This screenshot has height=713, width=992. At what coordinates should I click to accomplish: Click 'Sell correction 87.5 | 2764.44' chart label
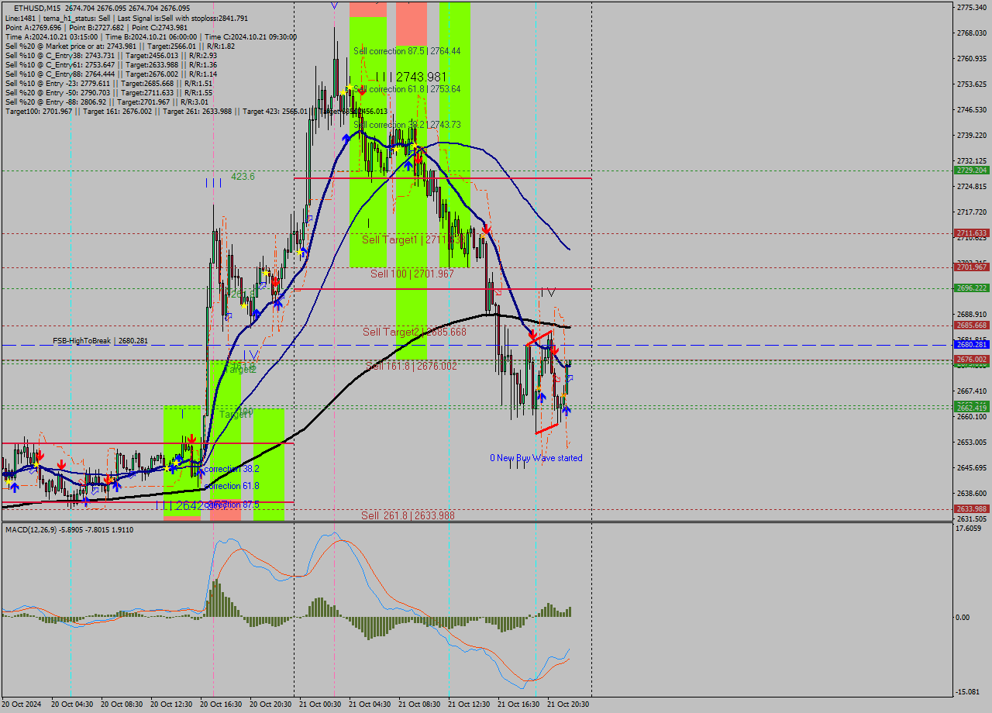pyautogui.click(x=407, y=51)
